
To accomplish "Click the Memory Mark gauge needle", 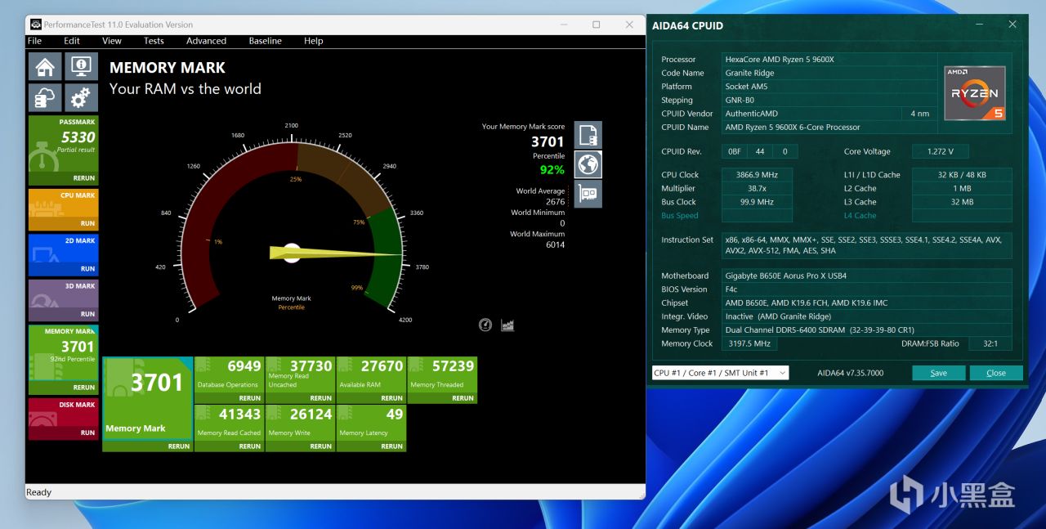I will (x=335, y=253).
